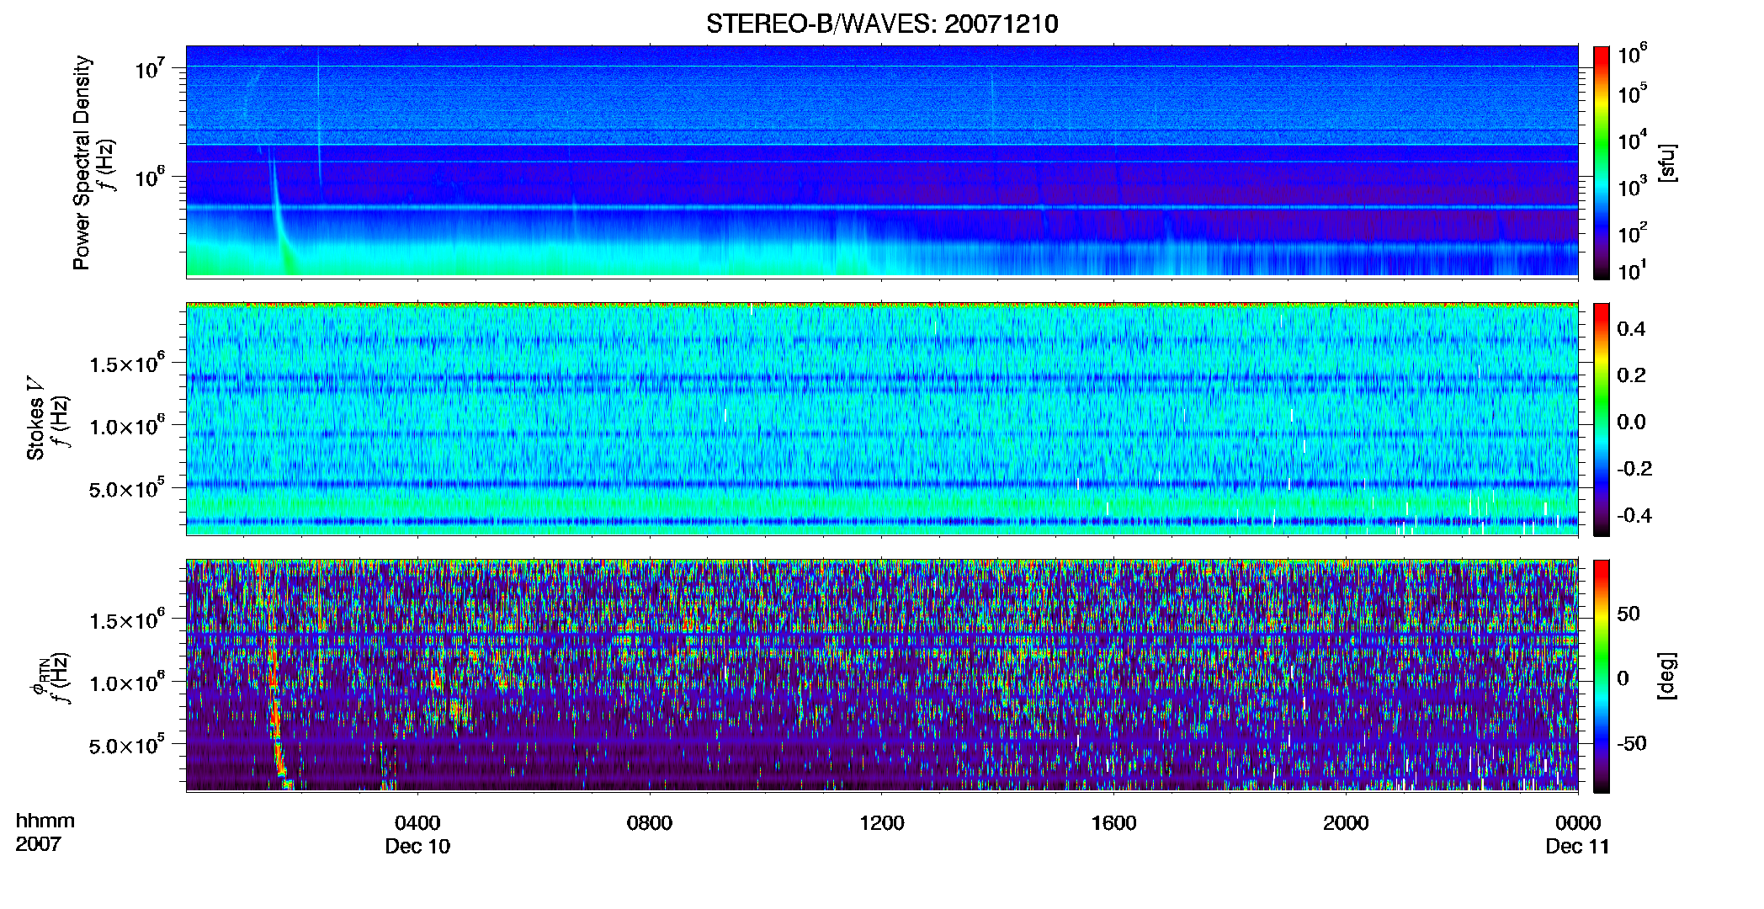Click the 2007 year label
This screenshot has height=909, width=1764.
point(38,843)
